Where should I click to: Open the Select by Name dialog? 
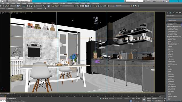pos(20,6)
